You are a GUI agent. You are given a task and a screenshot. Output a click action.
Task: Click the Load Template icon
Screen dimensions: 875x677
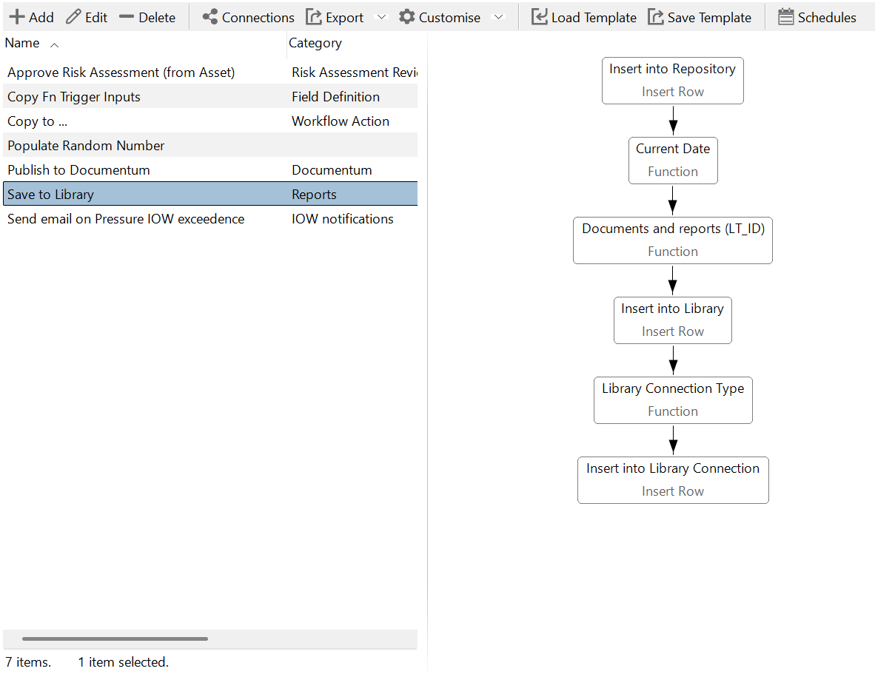pos(539,17)
